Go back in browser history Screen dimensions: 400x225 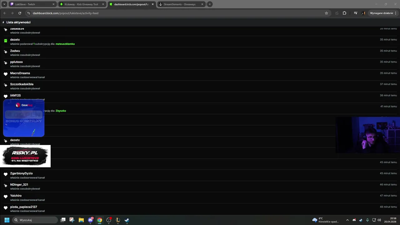5,13
